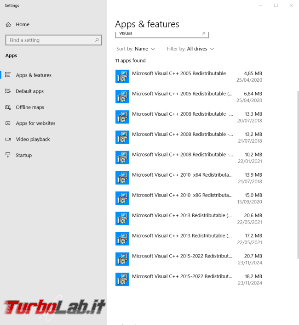Click icon of Visual C++ 2005 6,84 MB entry
This screenshot has width=299, height=325.
coord(122,96)
